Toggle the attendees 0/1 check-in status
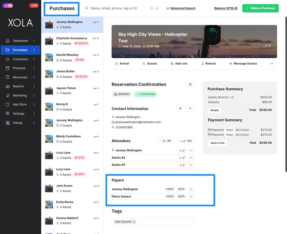The image size is (287, 234). (x=166, y=141)
